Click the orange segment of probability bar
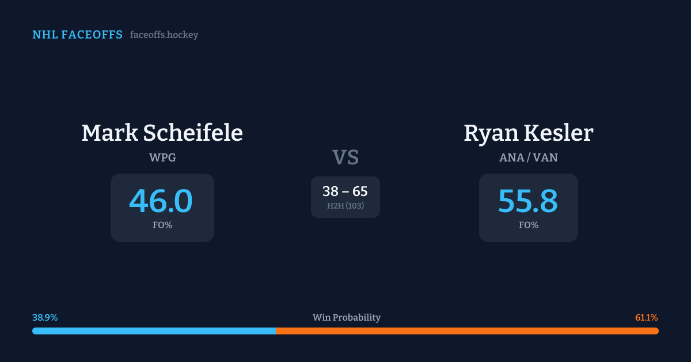Screen dimensions: 691x362 click(x=466, y=331)
